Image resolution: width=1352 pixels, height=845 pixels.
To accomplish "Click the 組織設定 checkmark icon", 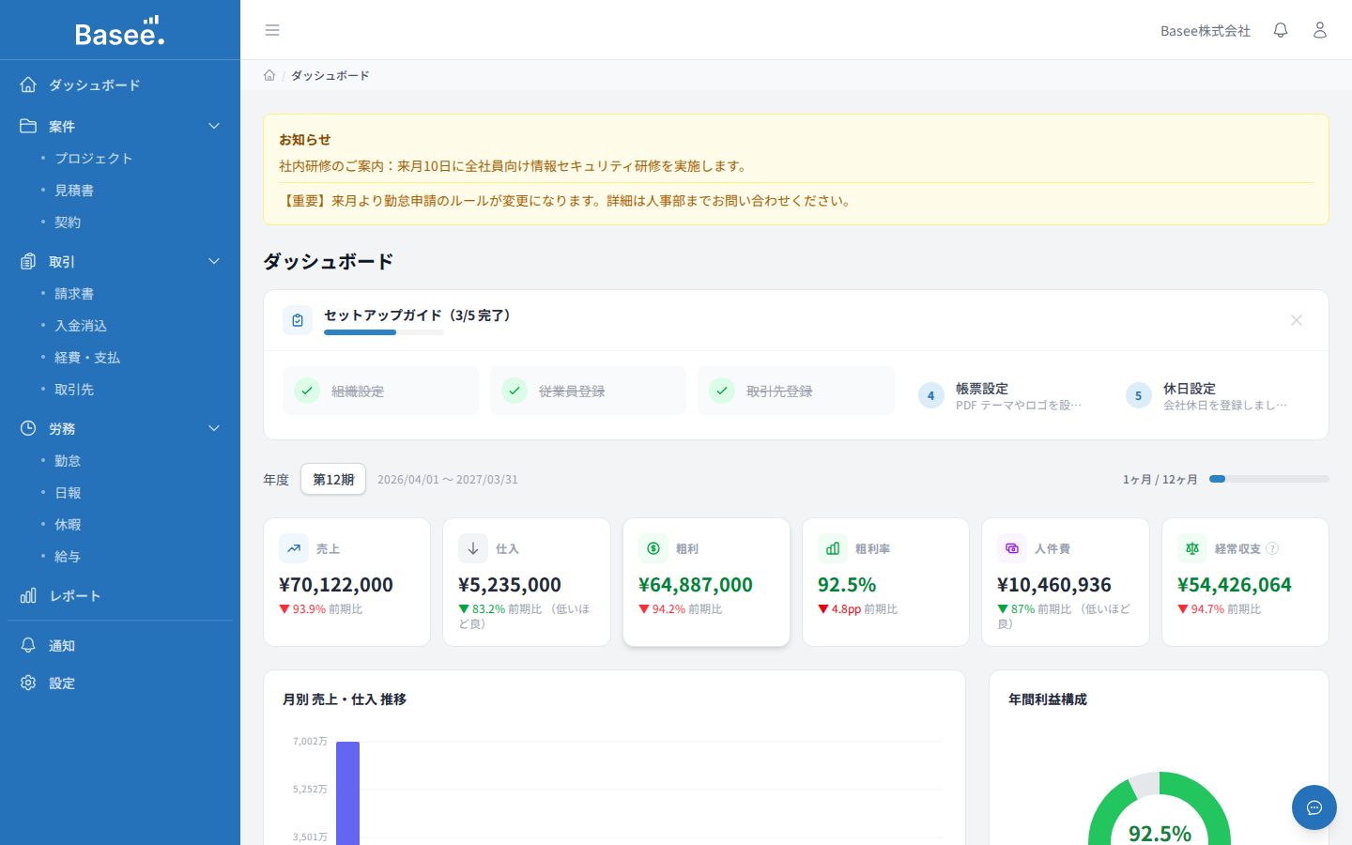I will (307, 391).
